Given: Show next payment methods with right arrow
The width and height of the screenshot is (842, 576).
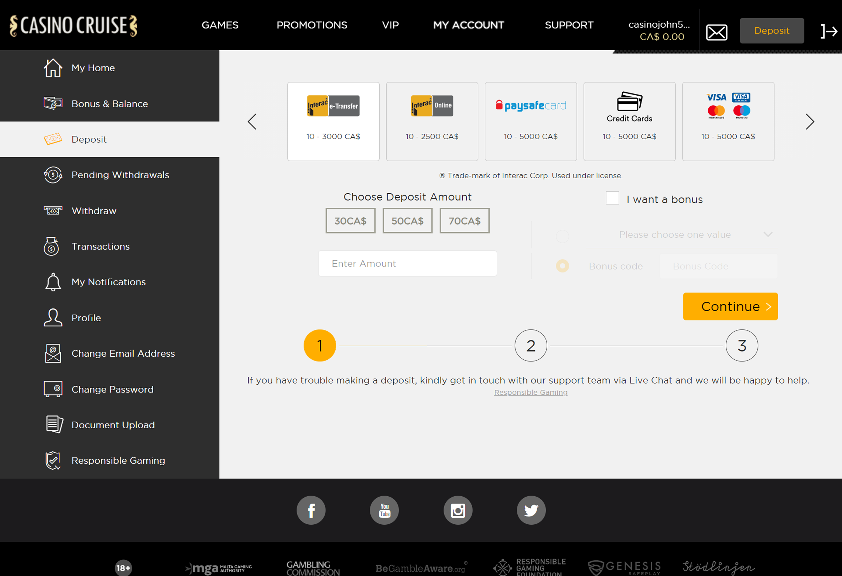Looking at the screenshot, I should tap(810, 121).
